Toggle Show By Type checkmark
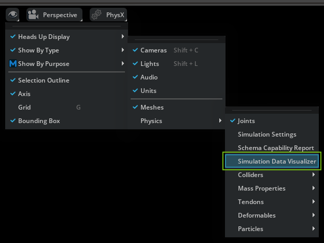 click(13, 50)
